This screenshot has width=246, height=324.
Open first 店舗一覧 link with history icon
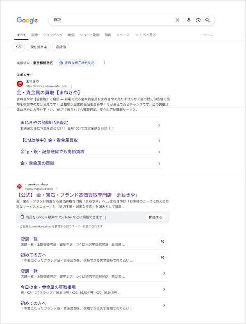pyautogui.click(x=29, y=239)
